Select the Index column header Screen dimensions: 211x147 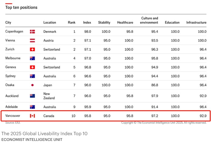[87, 22]
